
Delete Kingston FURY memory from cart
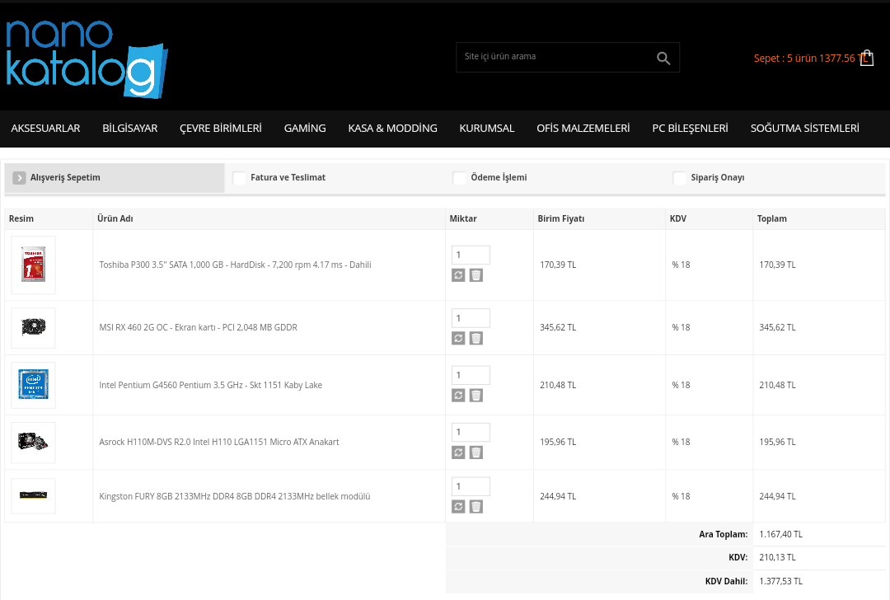(476, 506)
